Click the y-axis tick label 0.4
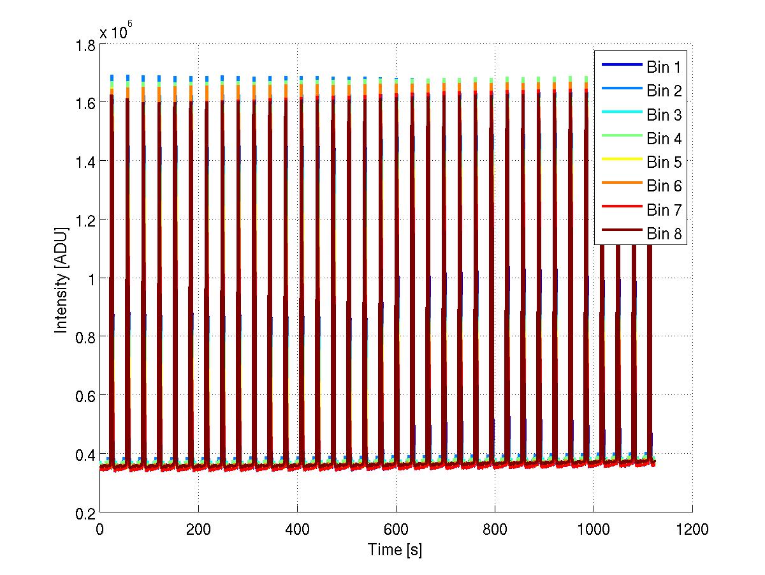 [84, 454]
